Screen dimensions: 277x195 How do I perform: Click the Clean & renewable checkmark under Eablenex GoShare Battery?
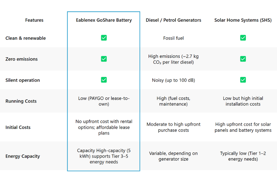click(x=104, y=38)
